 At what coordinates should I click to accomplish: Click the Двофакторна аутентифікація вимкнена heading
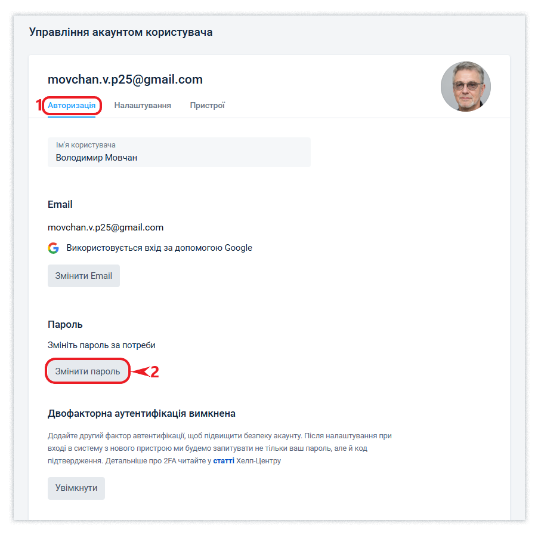coord(141,413)
